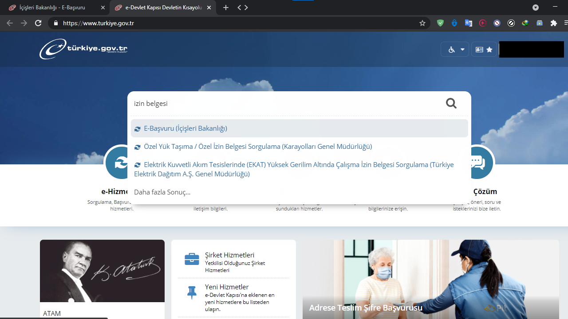This screenshot has height=319, width=568.
Task: Select Özel Yük Taşıma İzin Belgesi suggestion
Action: [257, 147]
